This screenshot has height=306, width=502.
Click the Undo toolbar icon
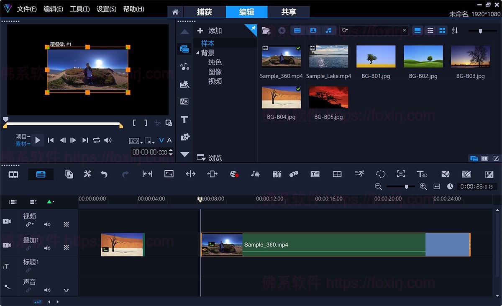tap(104, 174)
